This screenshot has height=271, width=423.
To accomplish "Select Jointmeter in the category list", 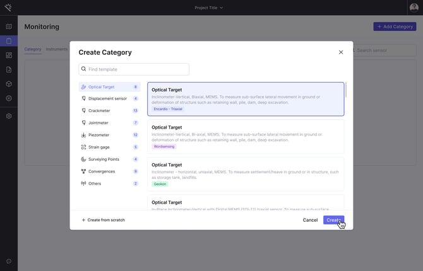I will coord(109,122).
